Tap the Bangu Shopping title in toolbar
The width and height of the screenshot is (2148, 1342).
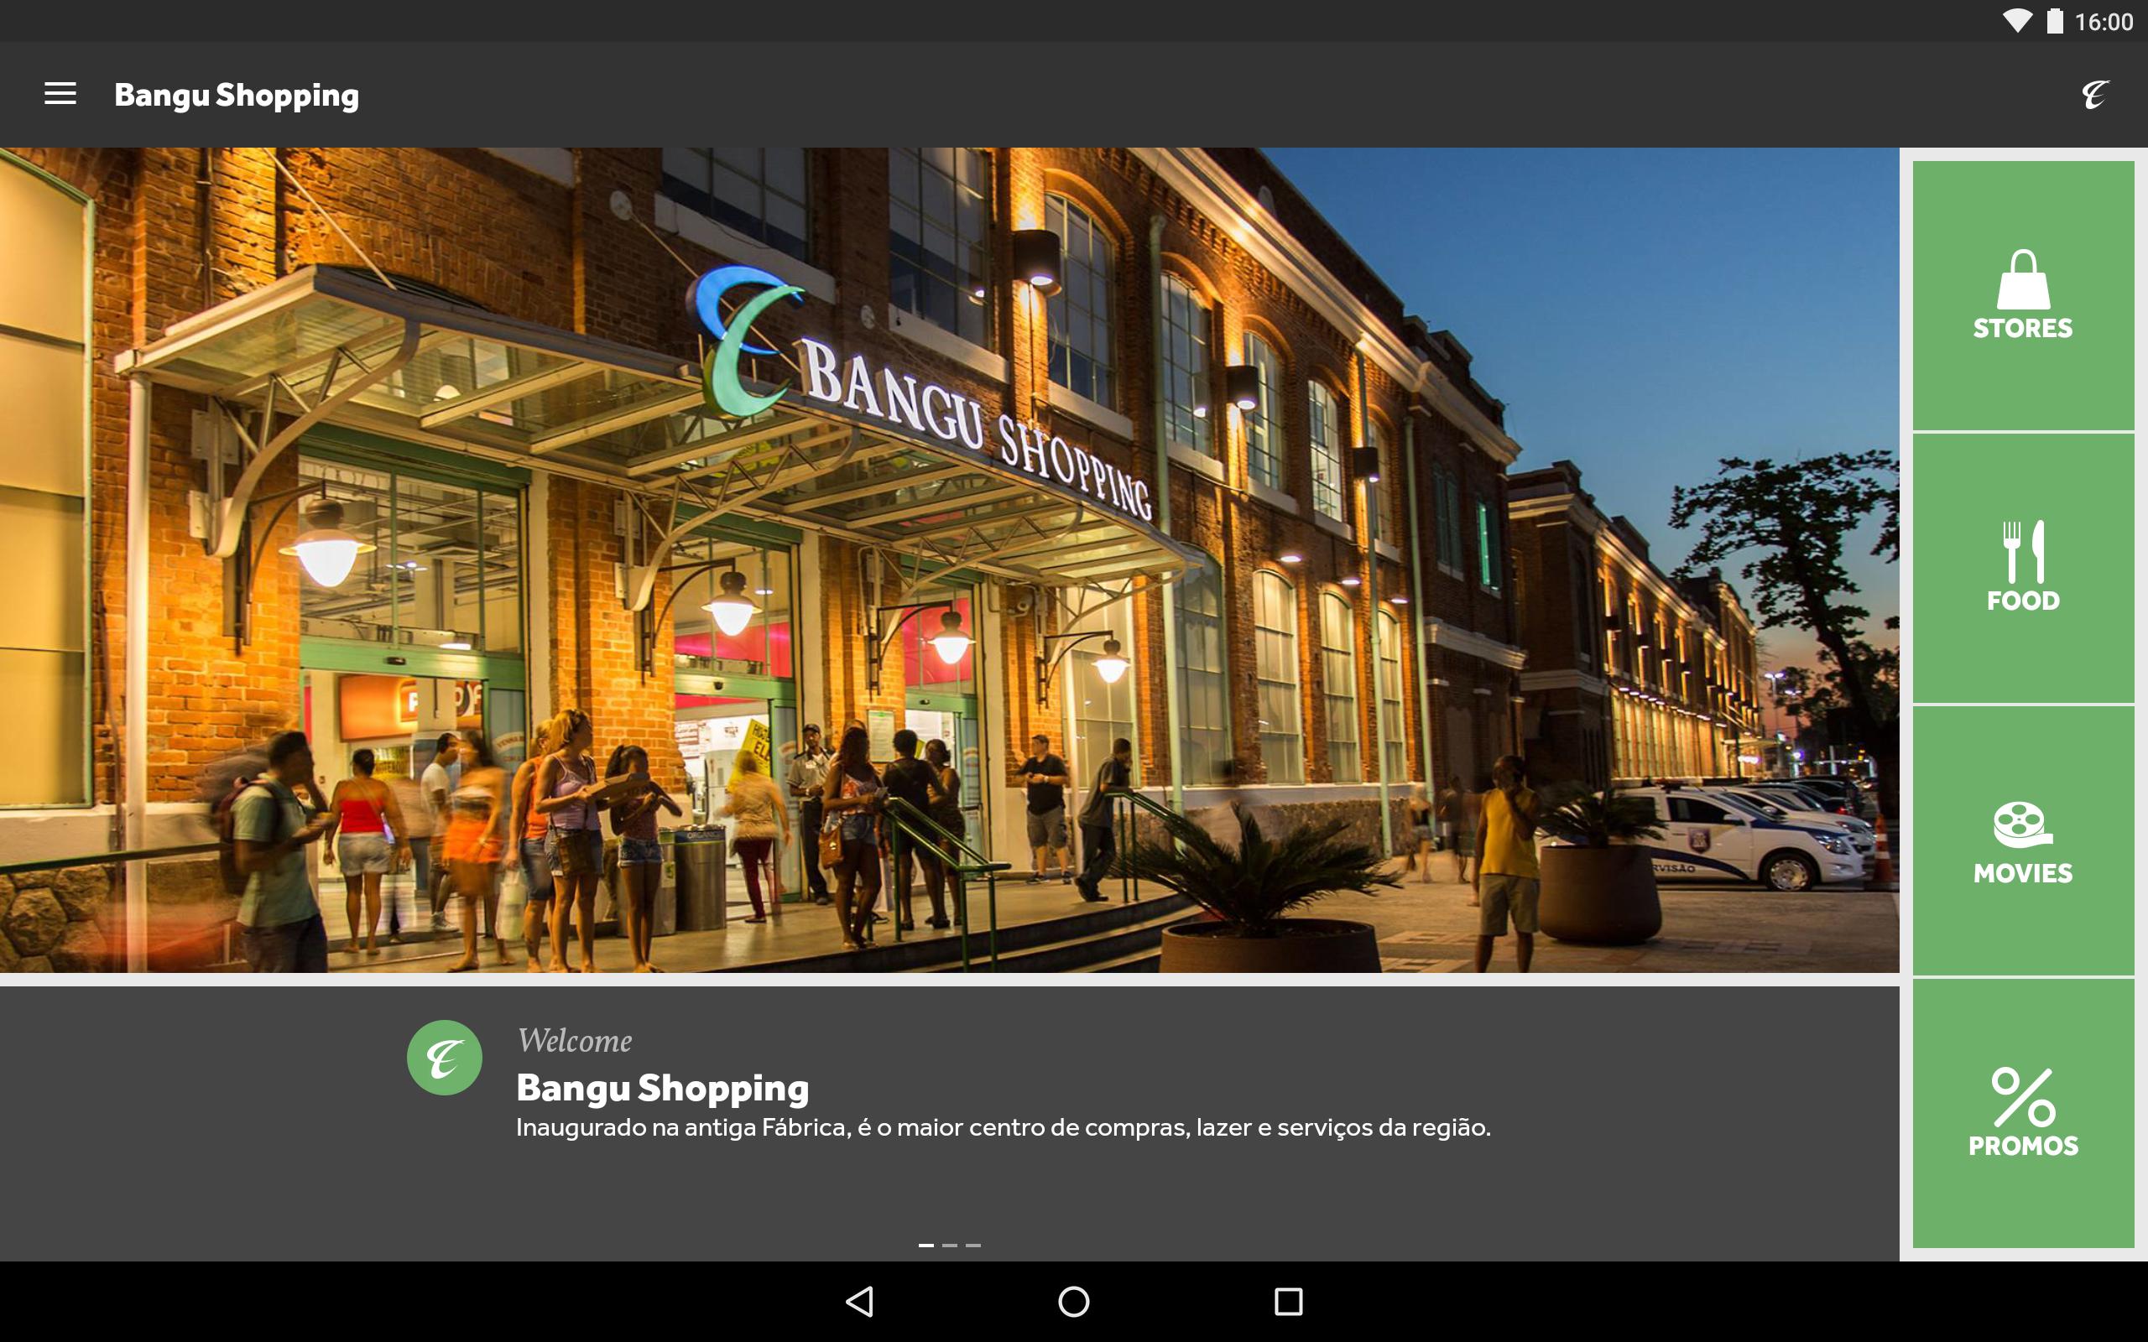click(237, 95)
